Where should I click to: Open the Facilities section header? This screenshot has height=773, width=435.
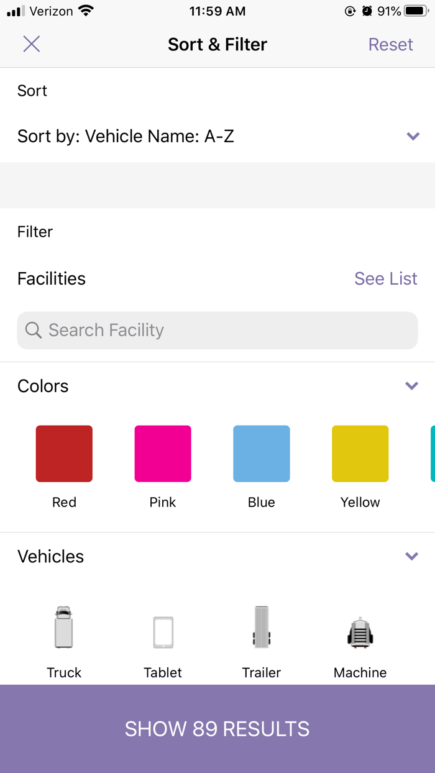point(52,278)
